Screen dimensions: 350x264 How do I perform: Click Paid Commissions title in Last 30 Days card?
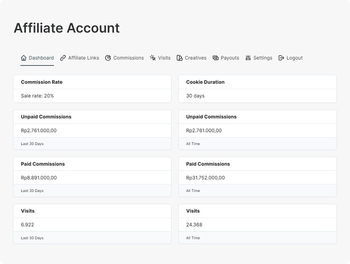[43, 164]
